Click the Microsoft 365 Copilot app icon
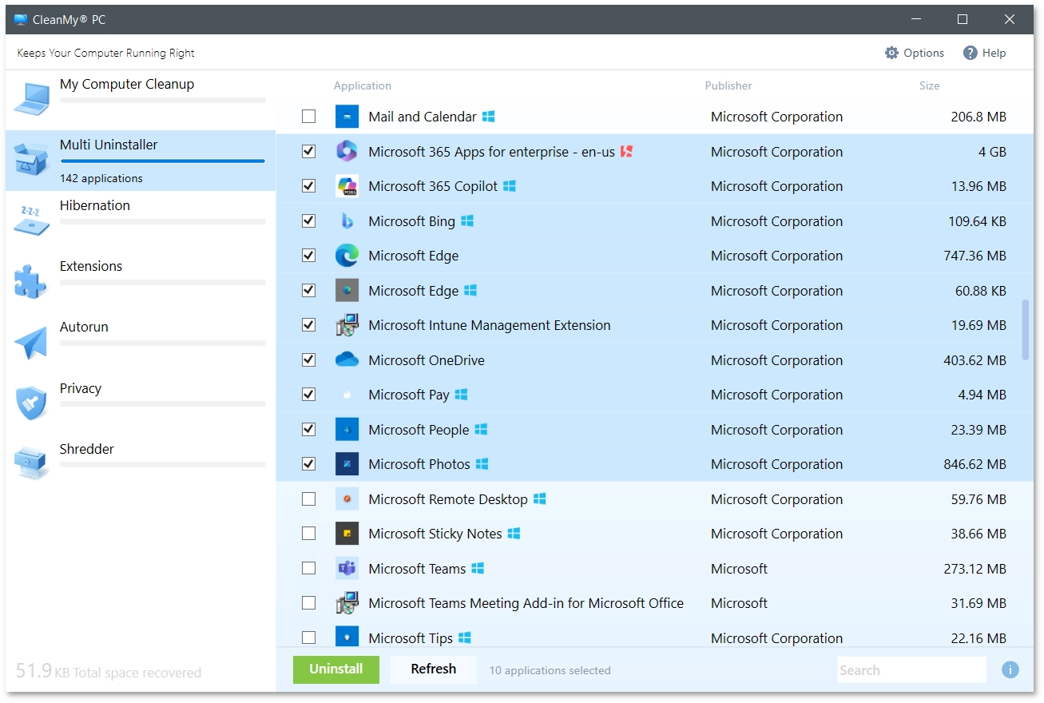Image resolution: width=1044 pixels, height=703 pixels. tap(347, 186)
